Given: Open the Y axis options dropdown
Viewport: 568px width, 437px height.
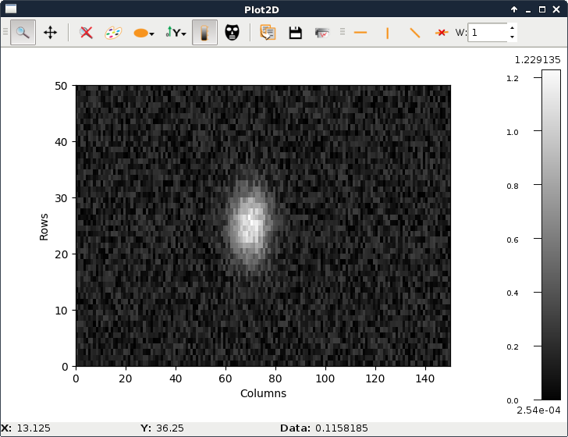Looking at the screenshot, I should click(176, 33).
